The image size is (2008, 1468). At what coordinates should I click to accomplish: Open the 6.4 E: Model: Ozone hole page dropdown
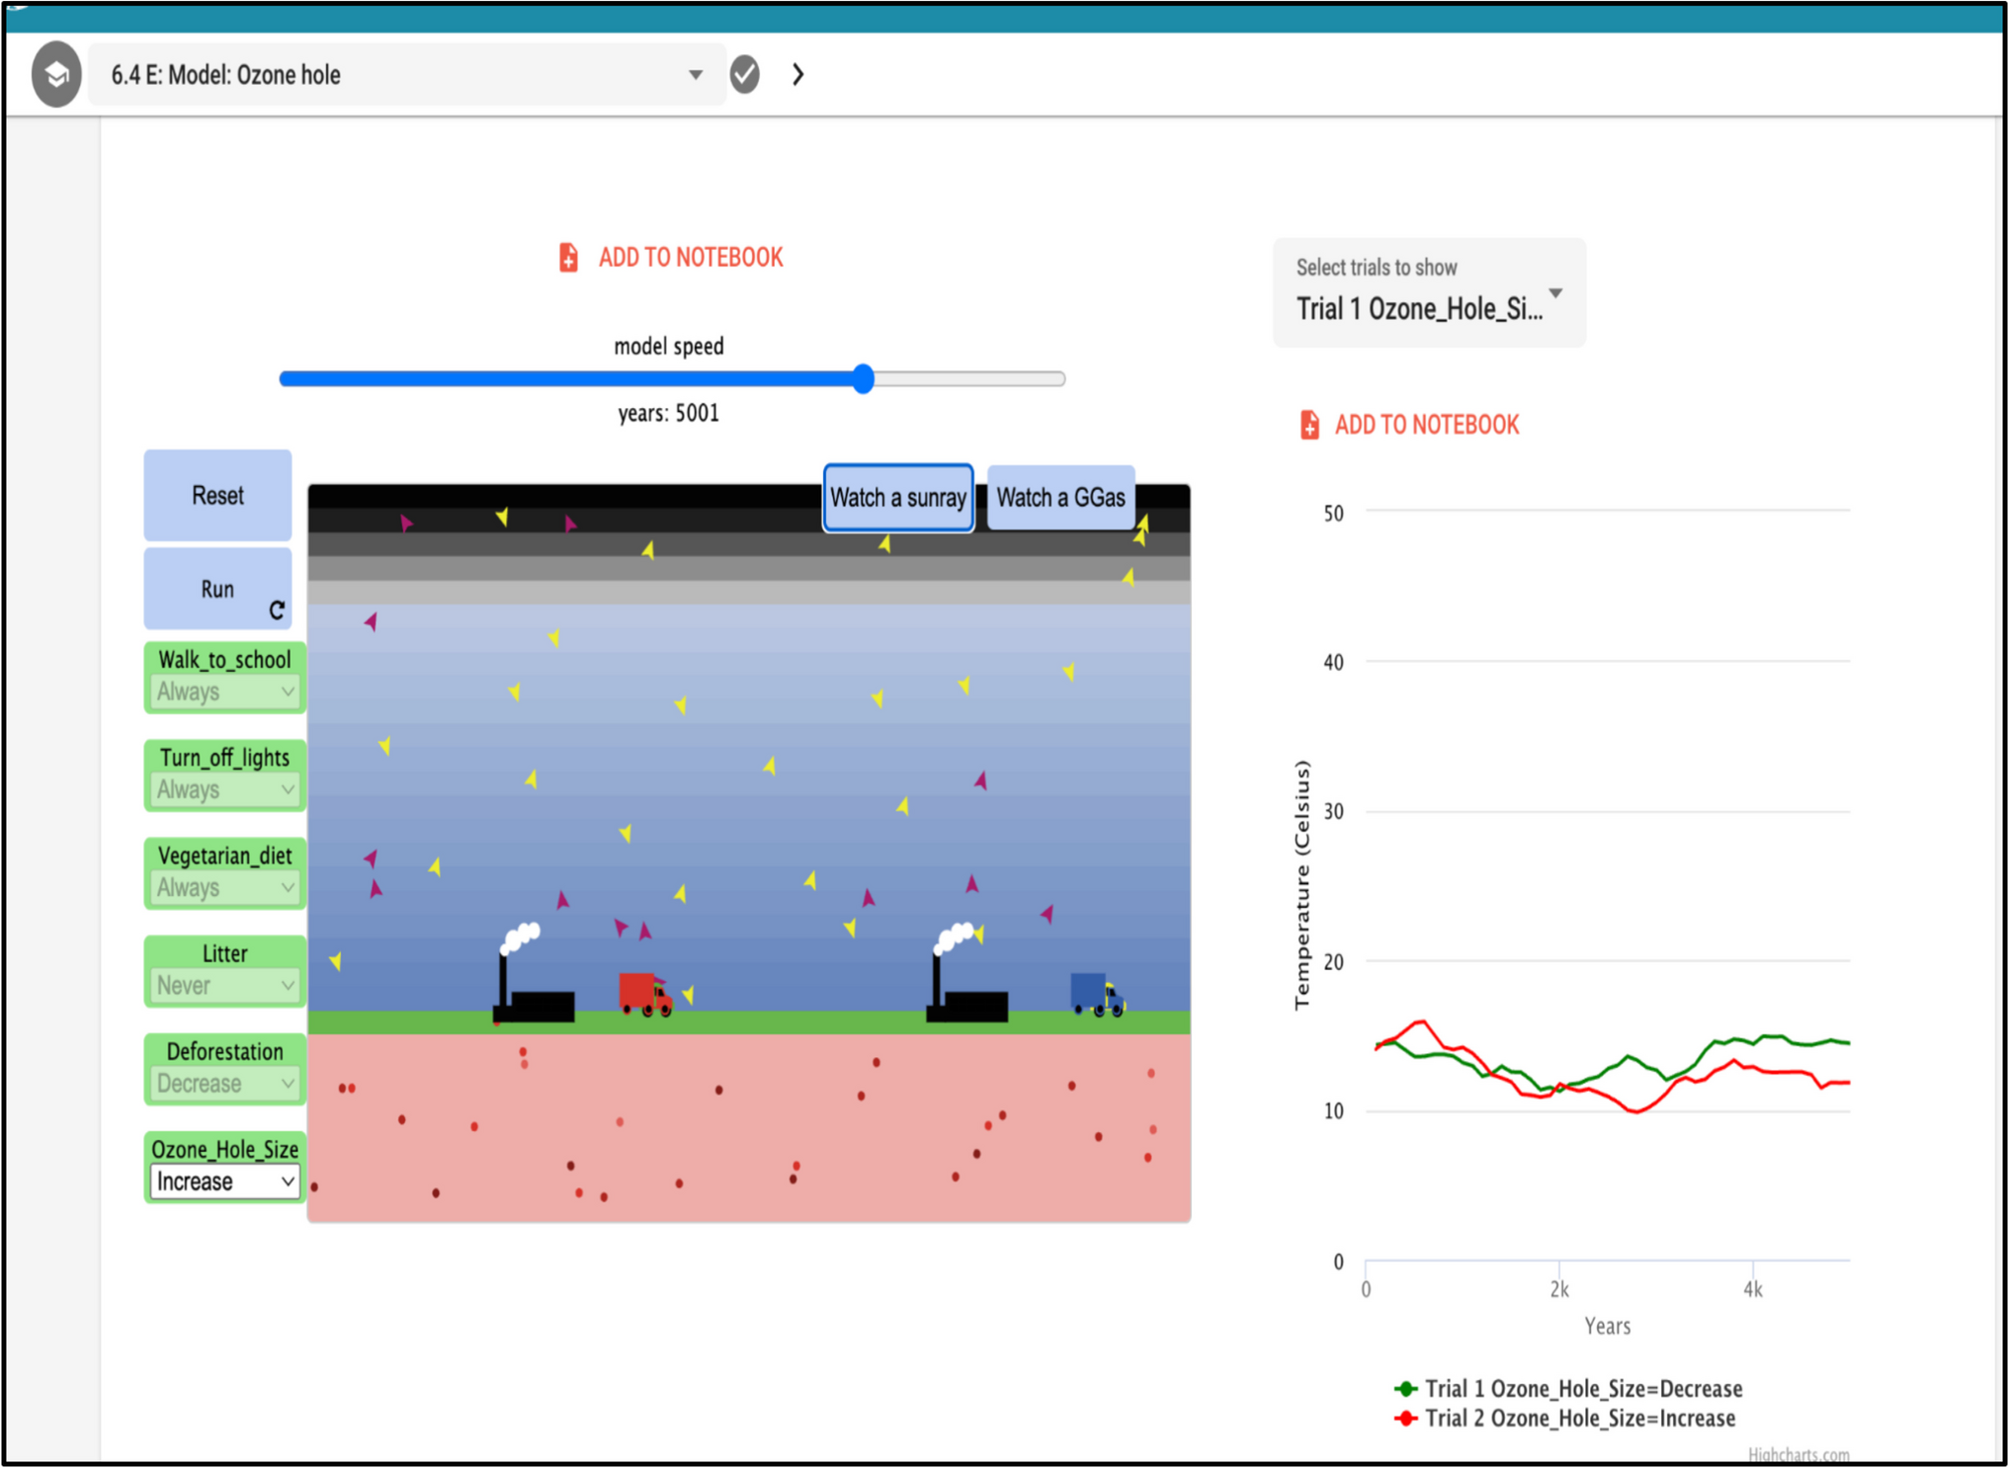click(407, 74)
